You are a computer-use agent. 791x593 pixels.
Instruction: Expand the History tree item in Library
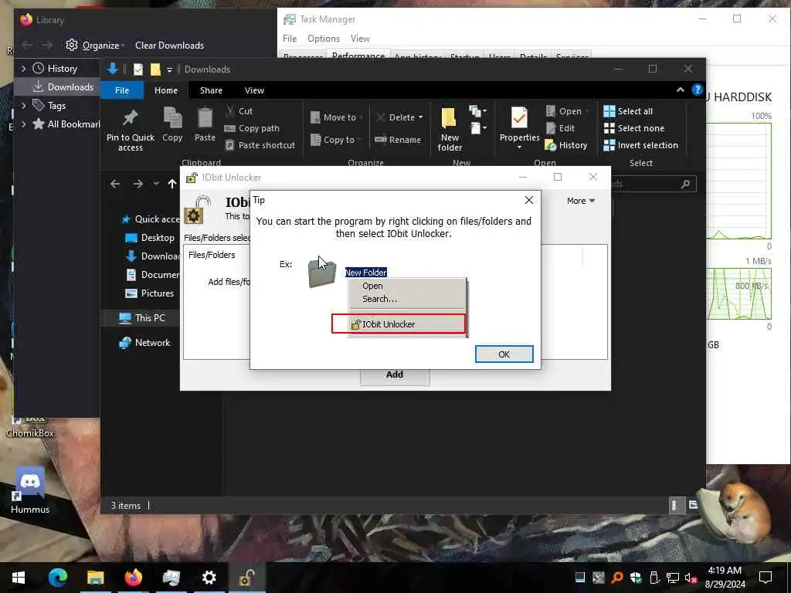pos(23,68)
